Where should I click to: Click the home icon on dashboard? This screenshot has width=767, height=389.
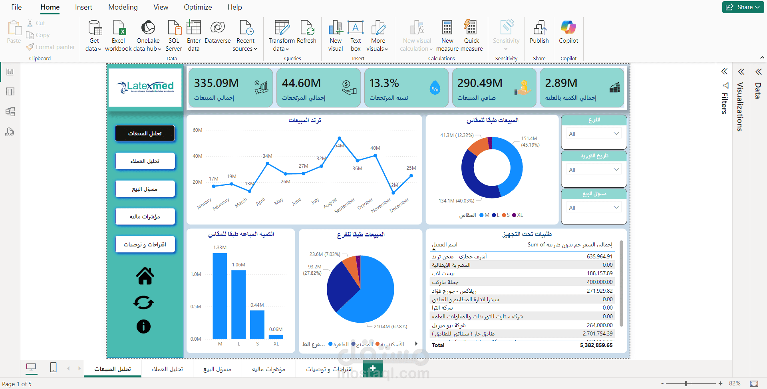coord(145,276)
